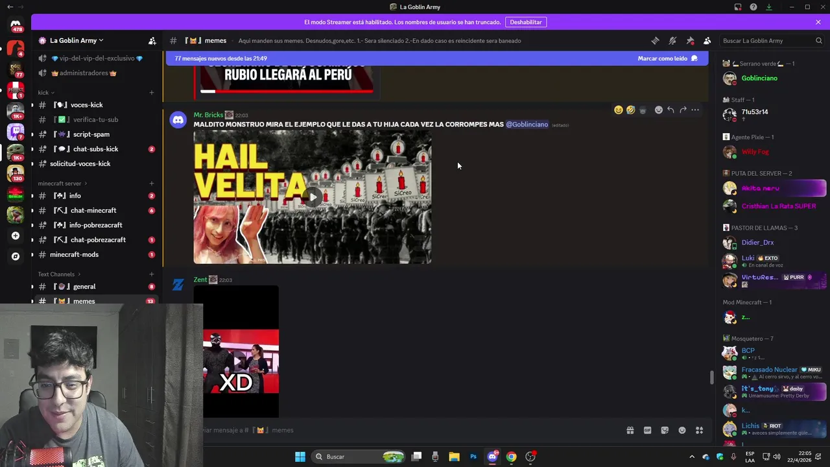Open Google Chrome from taskbar
The width and height of the screenshot is (830, 467).
(x=511, y=457)
